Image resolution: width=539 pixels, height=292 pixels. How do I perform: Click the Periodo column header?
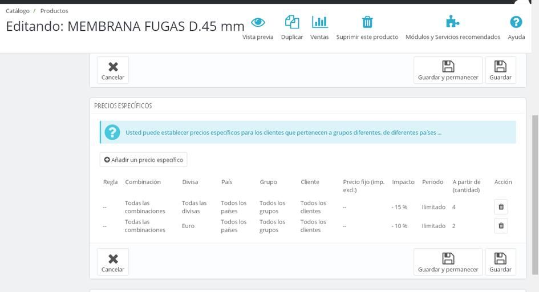432,182
